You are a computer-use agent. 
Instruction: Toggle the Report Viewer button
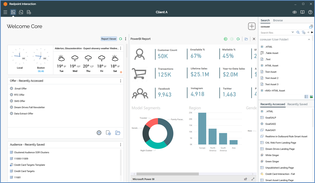coord(109,39)
